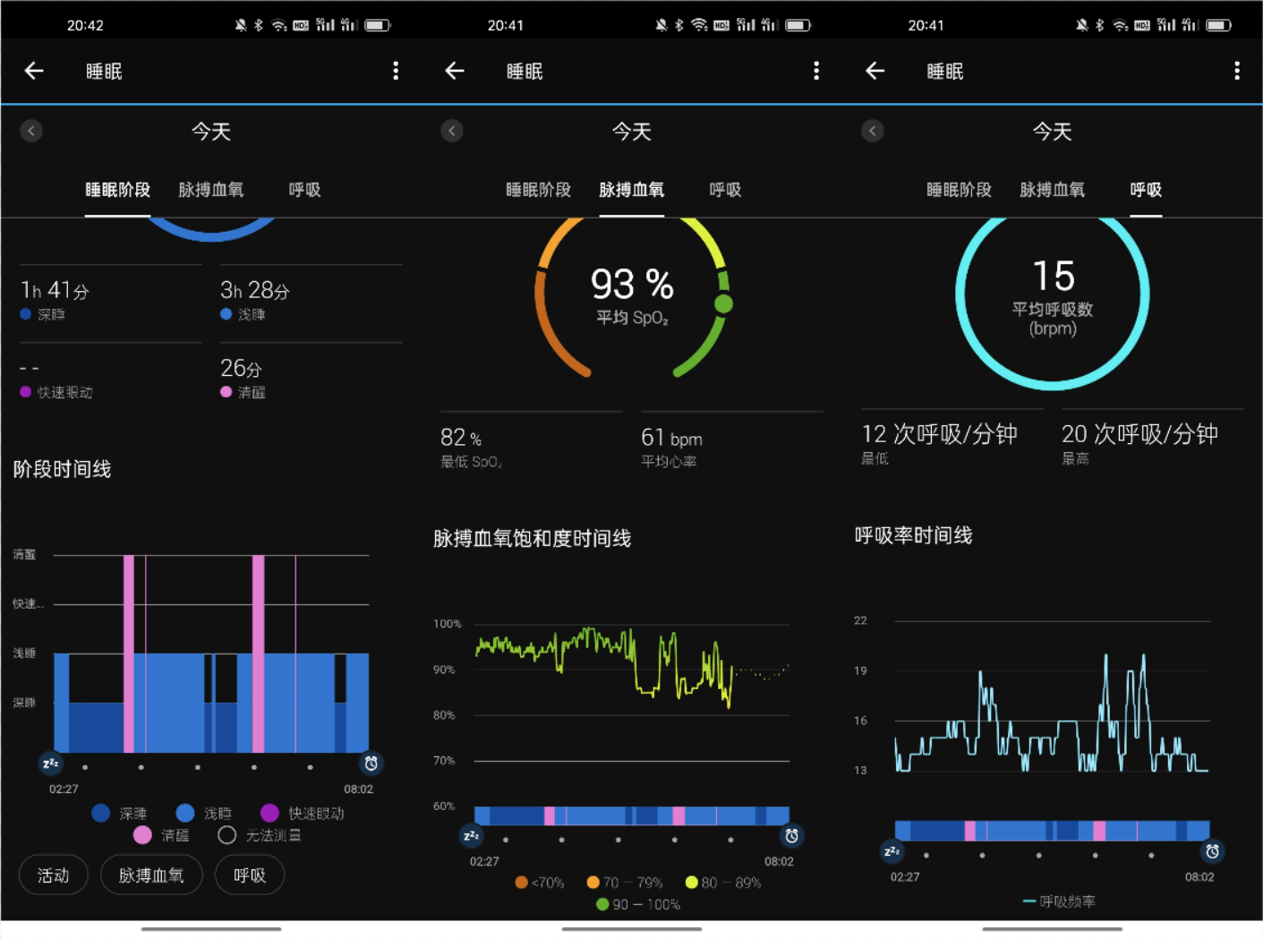1263x939 pixels.
Task: Open three-dot menu in right screen
Action: [1237, 71]
